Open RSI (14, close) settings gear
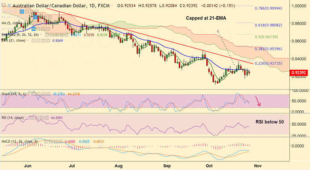The height and width of the screenshot is (170, 310). [37, 118]
